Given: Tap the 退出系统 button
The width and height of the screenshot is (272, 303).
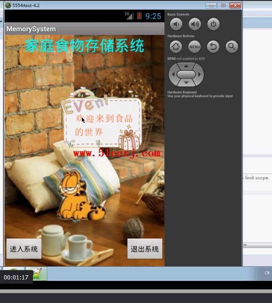Looking at the screenshot, I should point(145,249).
